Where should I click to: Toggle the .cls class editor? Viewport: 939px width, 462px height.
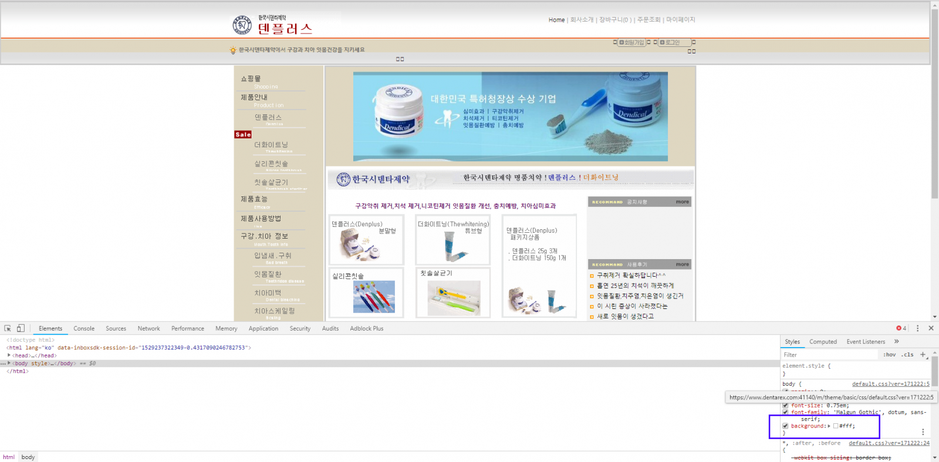tap(908, 355)
